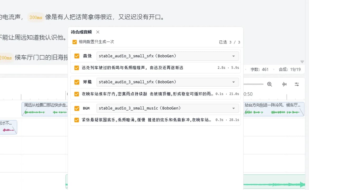The height and width of the screenshot is (190, 338).
Task: Open the 环境 model dropdown
Action: pos(168,82)
